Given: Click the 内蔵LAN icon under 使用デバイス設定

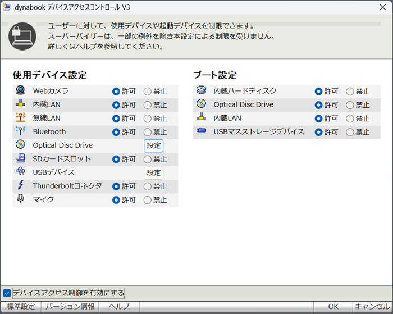Looking at the screenshot, I should [20, 103].
